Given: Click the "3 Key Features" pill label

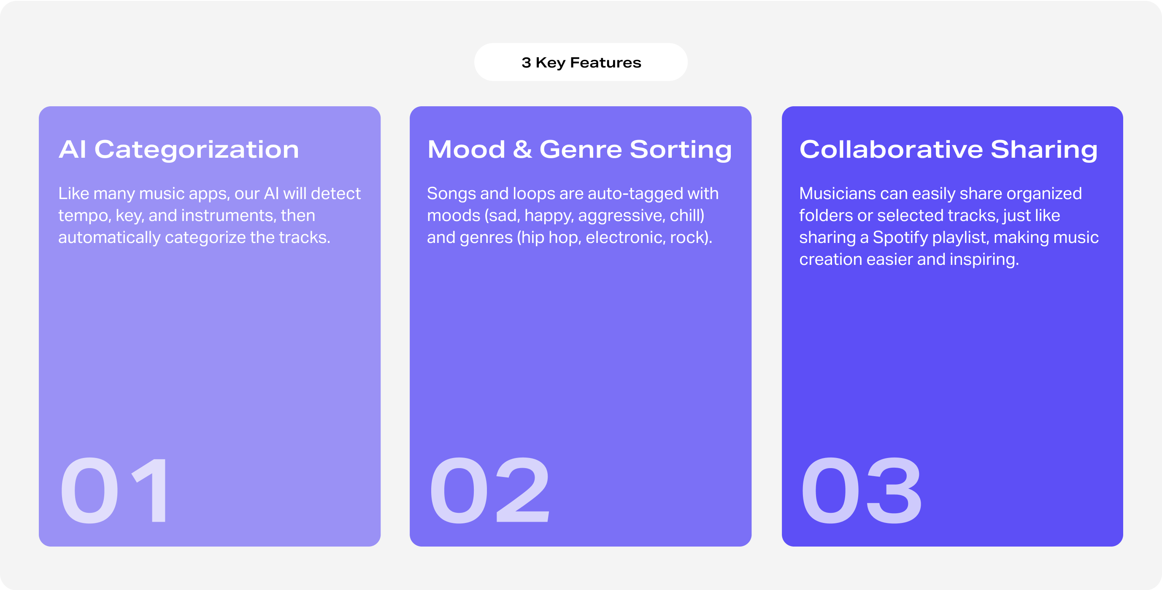Looking at the screenshot, I should click(x=581, y=62).
